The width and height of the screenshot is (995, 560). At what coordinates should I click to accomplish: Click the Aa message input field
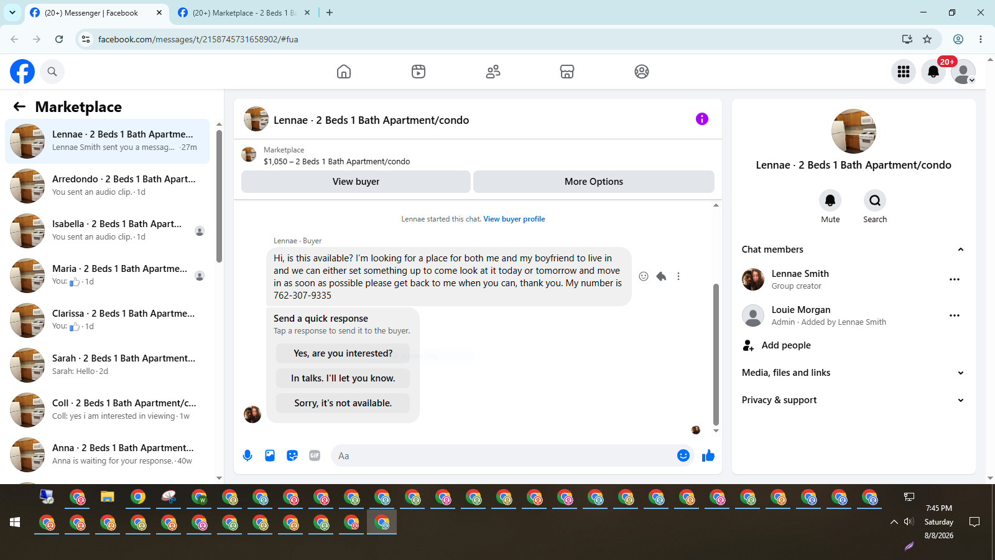pos(504,455)
